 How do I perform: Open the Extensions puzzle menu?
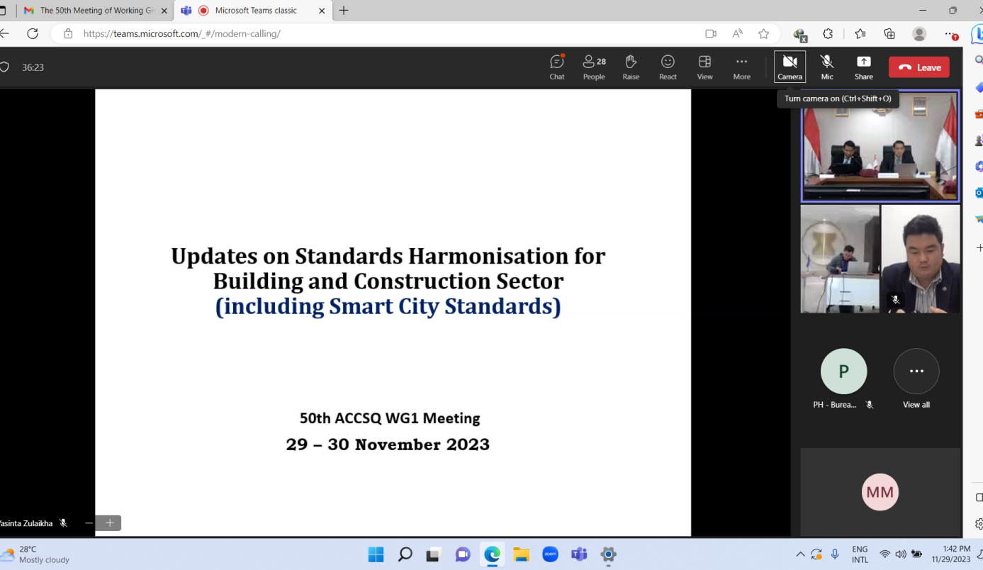(828, 33)
